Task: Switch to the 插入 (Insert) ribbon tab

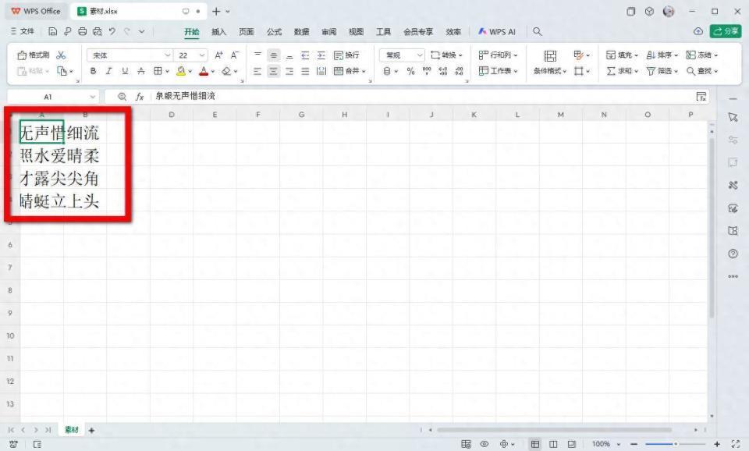Action: pos(218,32)
